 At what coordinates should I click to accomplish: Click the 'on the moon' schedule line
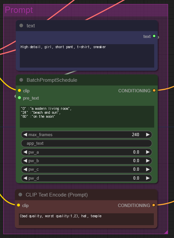click(x=38, y=116)
